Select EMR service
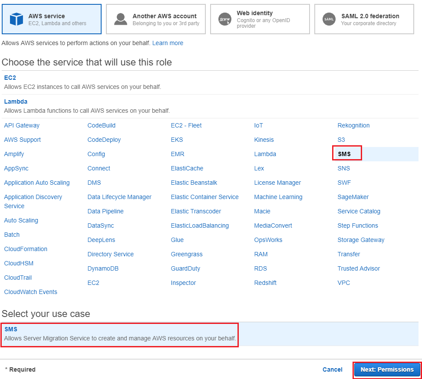This screenshot has height=379, width=422. pos(178,154)
